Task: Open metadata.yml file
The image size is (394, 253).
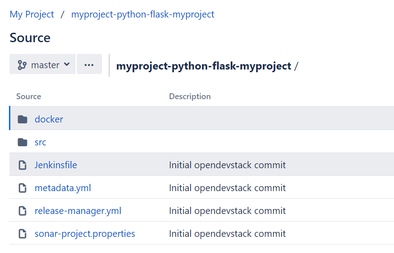Action: tap(63, 188)
